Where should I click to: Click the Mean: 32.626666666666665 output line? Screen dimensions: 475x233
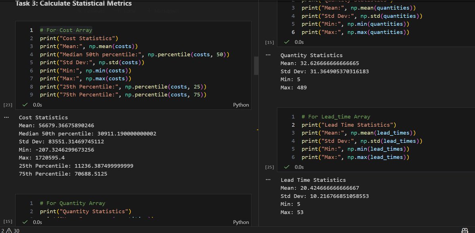(x=319, y=63)
